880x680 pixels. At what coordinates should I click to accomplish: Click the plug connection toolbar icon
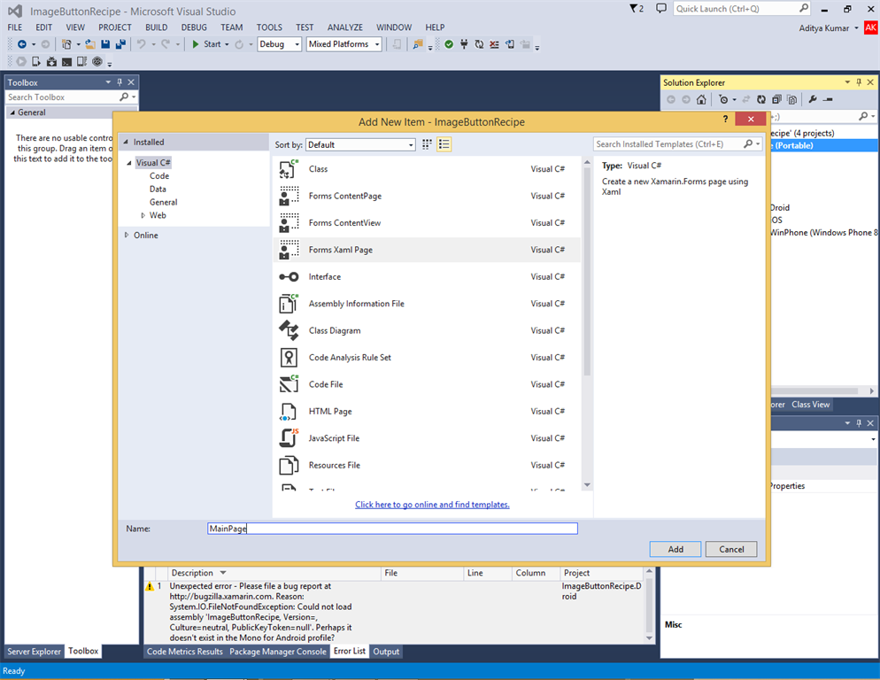click(464, 44)
